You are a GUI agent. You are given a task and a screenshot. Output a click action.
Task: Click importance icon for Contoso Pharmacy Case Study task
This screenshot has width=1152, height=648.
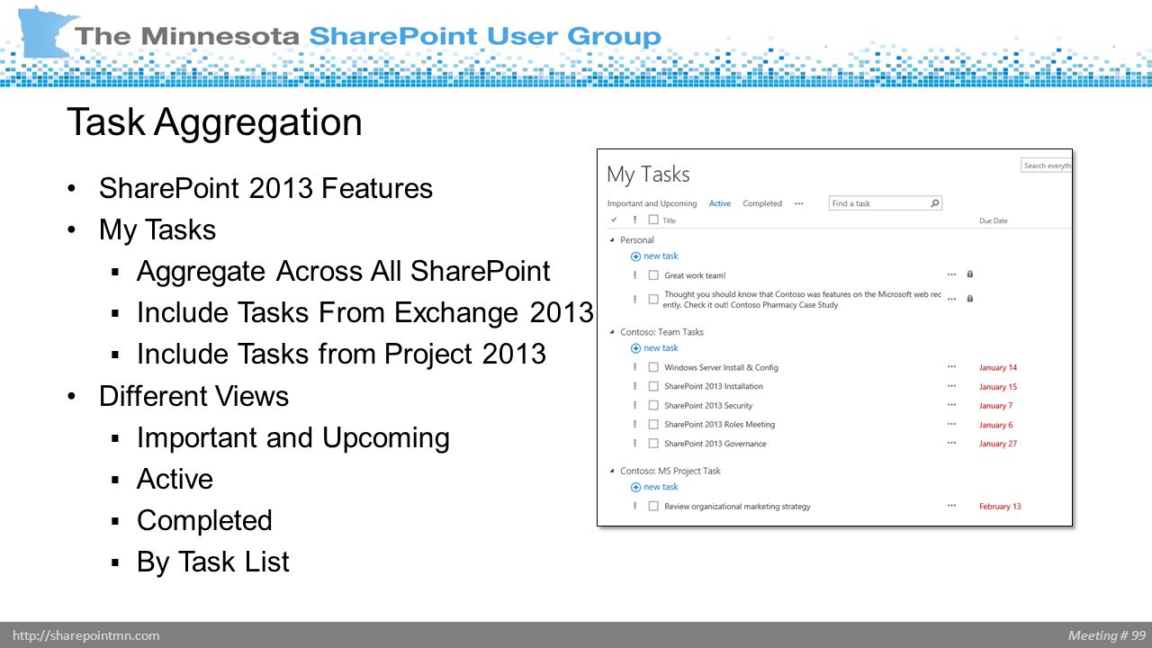634,299
